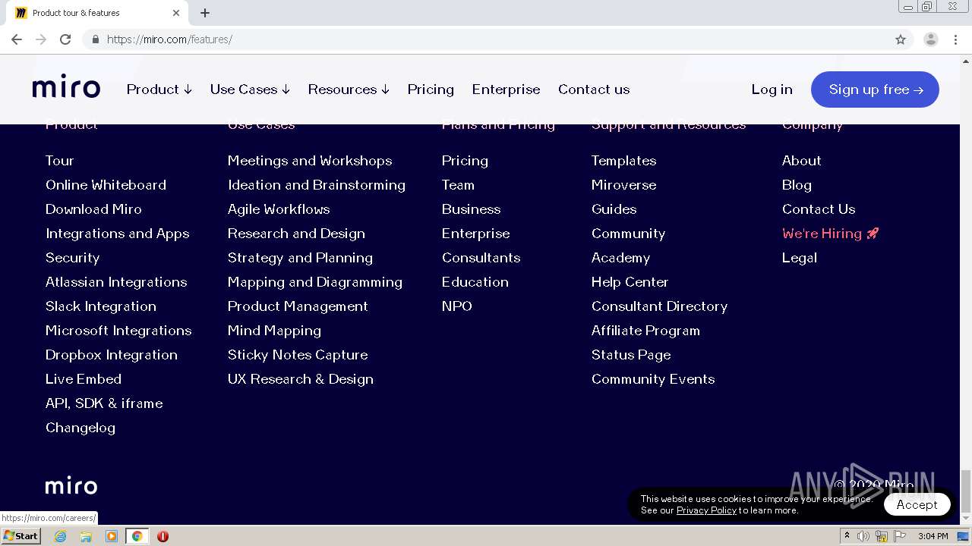Open Enterprise in the top navigation
The width and height of the screenshot is (972, 546).
coord(506,89)
